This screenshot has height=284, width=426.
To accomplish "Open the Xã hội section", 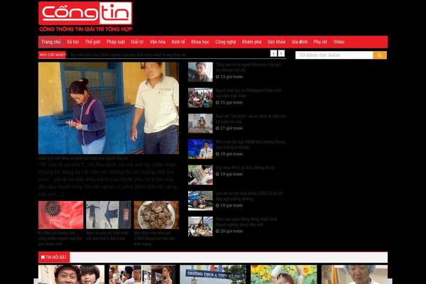I will 73,42.
